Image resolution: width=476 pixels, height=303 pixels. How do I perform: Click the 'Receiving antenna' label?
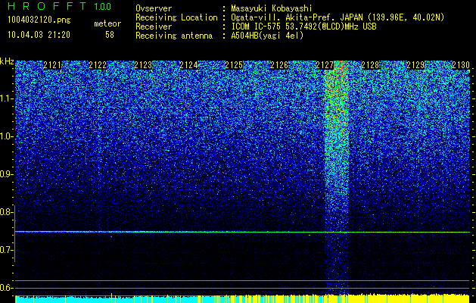(174, 36)
